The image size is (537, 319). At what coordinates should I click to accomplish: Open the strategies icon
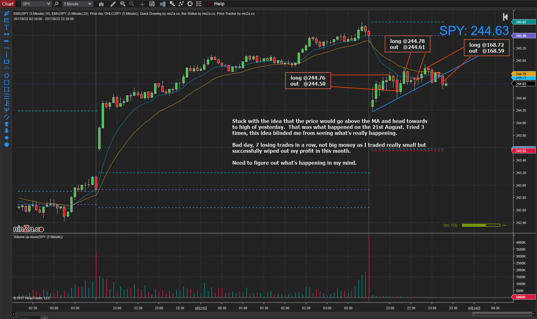click(190, 4)
